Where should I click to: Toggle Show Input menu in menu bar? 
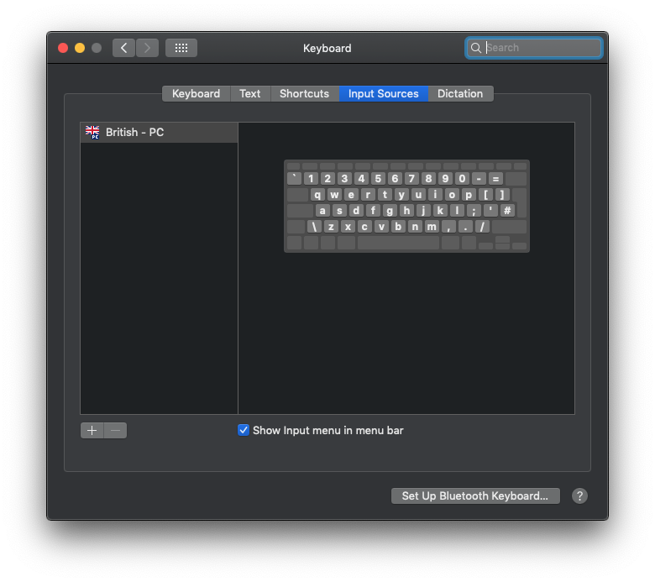[x=244, y=430]
